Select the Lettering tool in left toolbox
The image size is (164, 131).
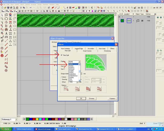[x=6, y=34]
